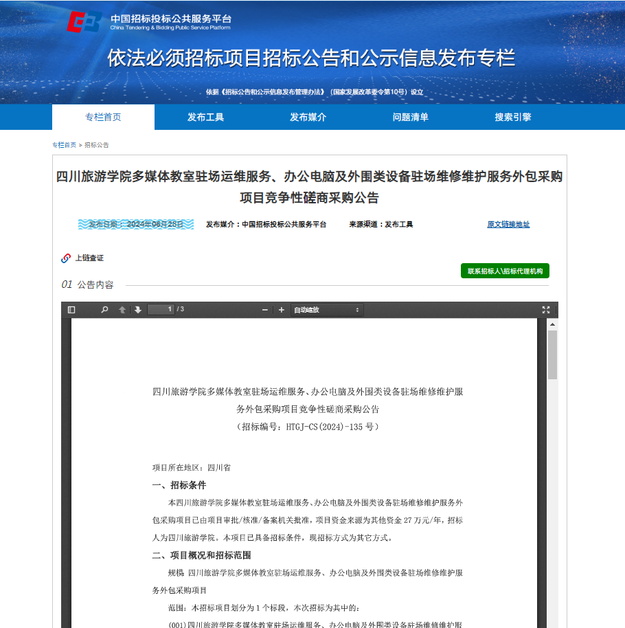Click the green 联系招标人\招标代理机构 button

click(x=505, y=271)
